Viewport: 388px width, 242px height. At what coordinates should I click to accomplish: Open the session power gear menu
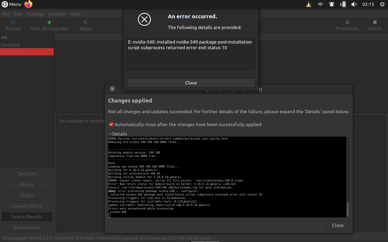[x=382, y=4]
